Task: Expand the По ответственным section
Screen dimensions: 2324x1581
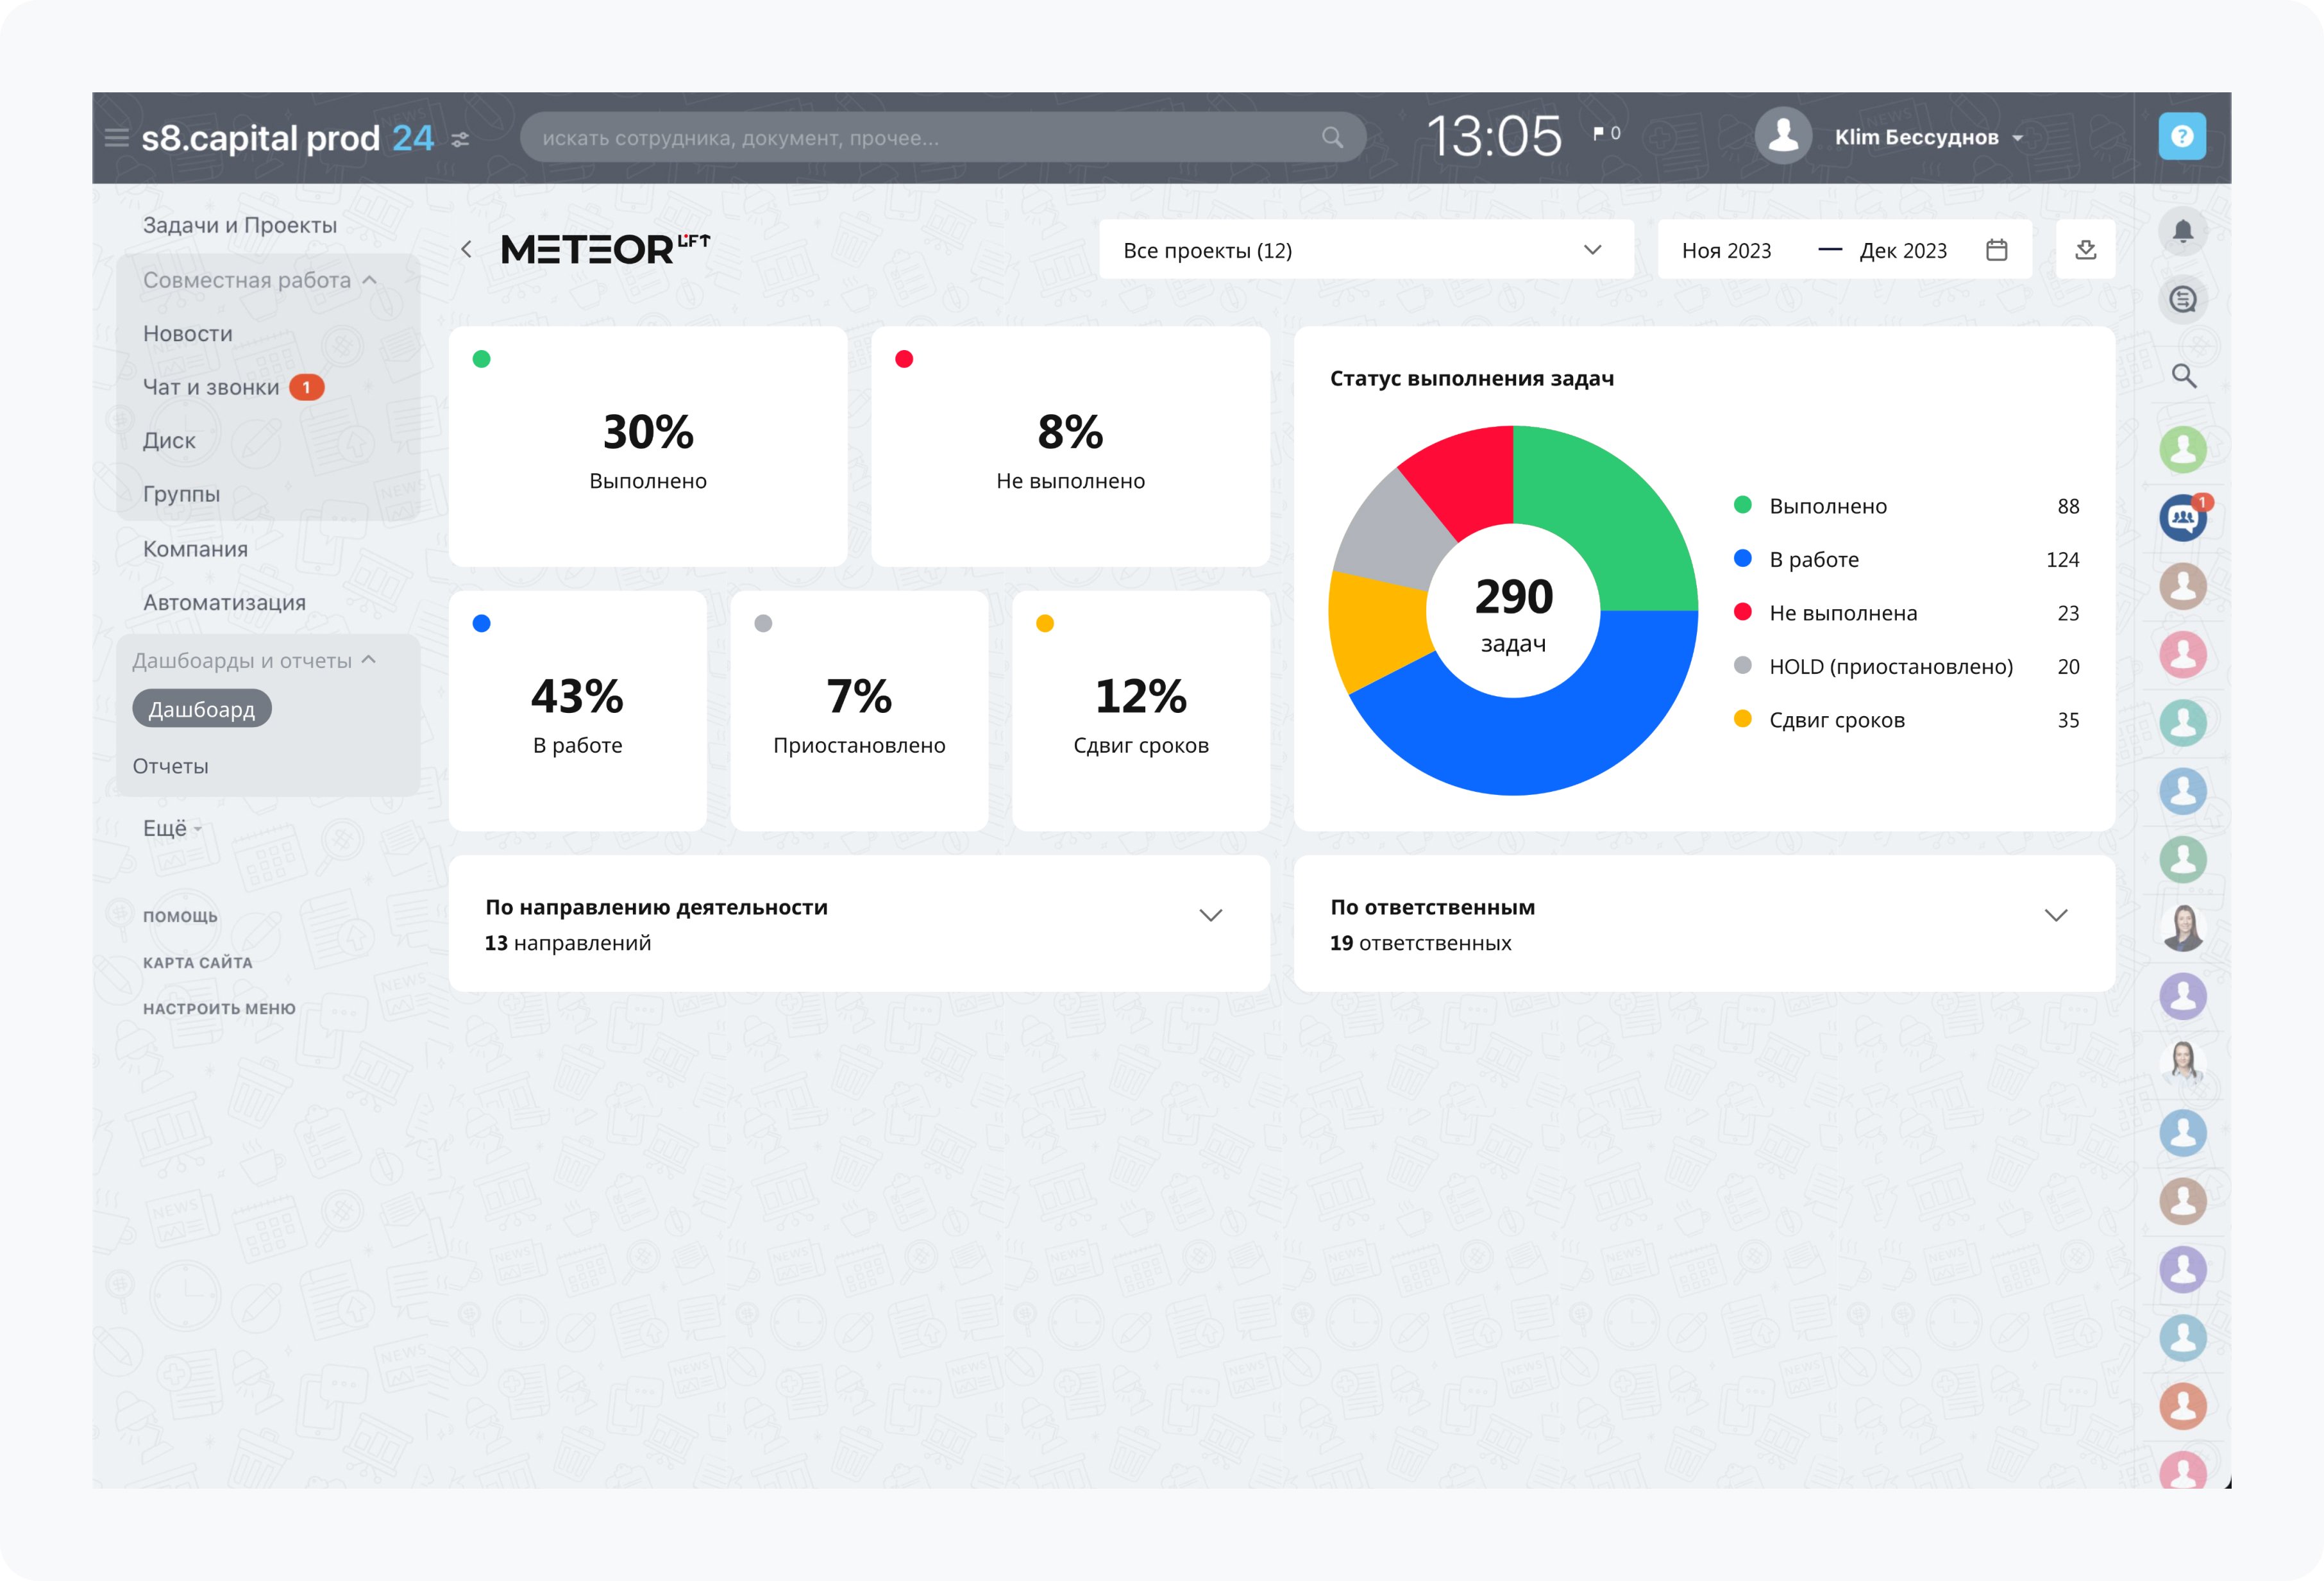Action: (2055, 916)
